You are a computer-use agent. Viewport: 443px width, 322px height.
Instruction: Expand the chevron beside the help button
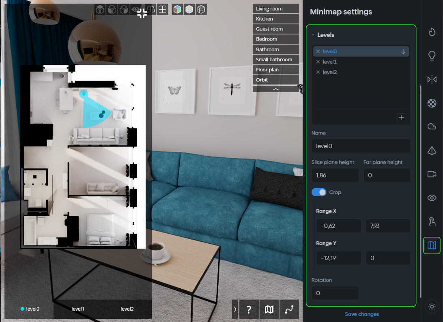235,309
